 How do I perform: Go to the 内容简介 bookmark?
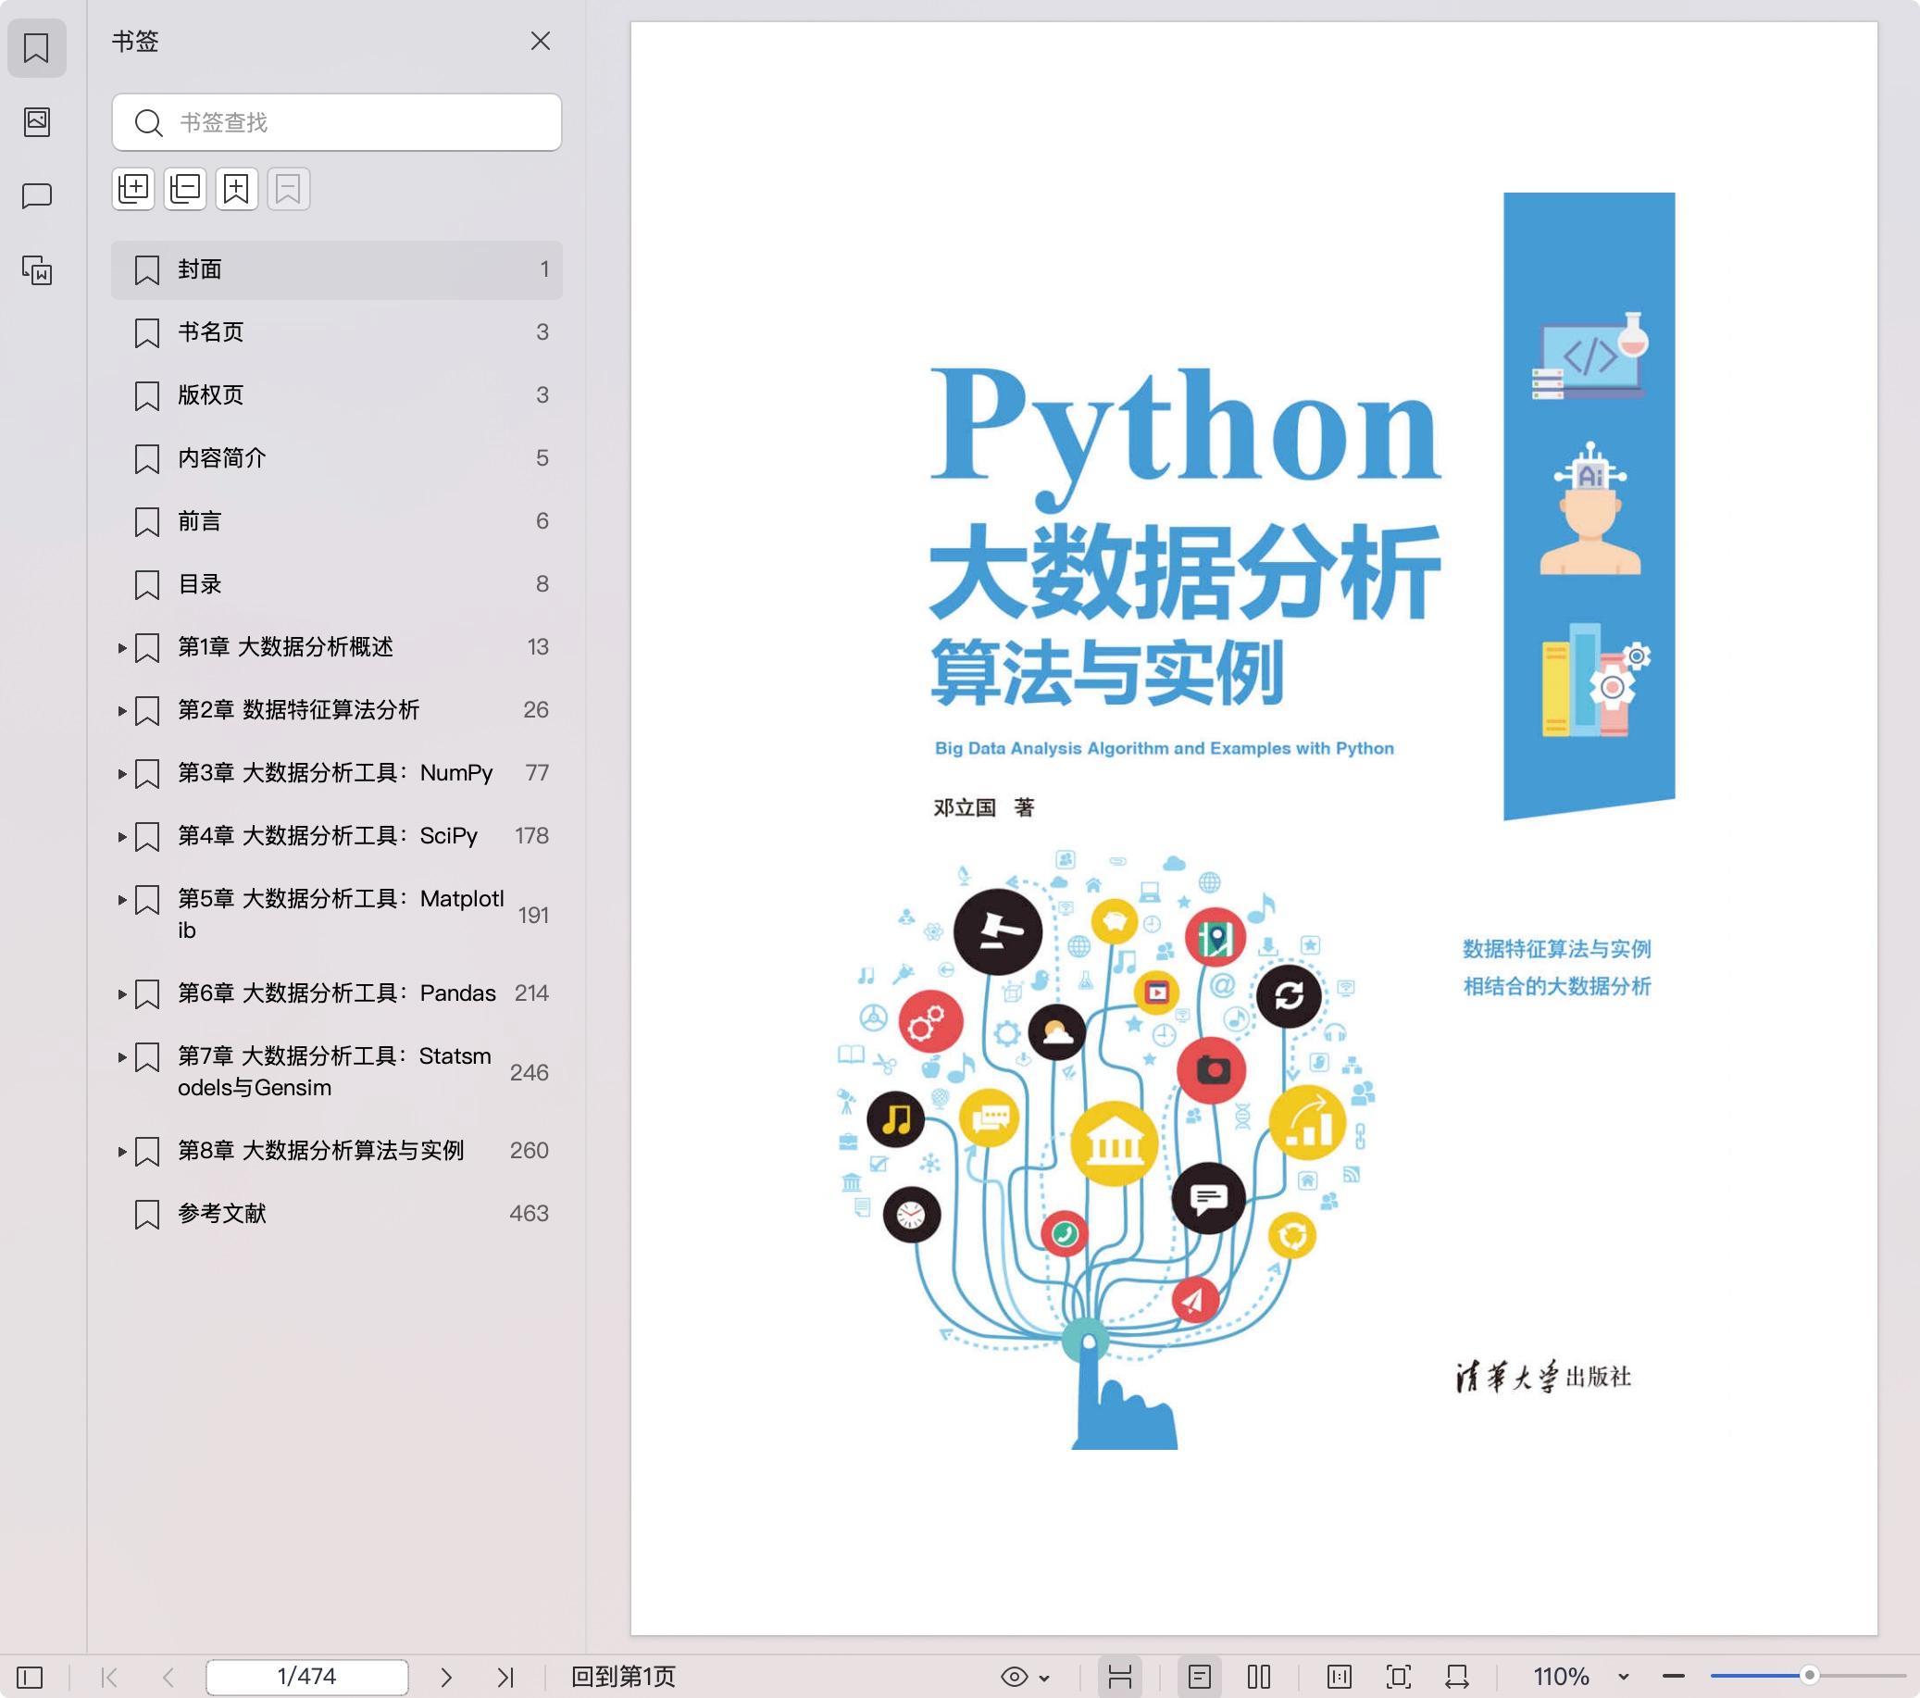[x=336, y=458]
